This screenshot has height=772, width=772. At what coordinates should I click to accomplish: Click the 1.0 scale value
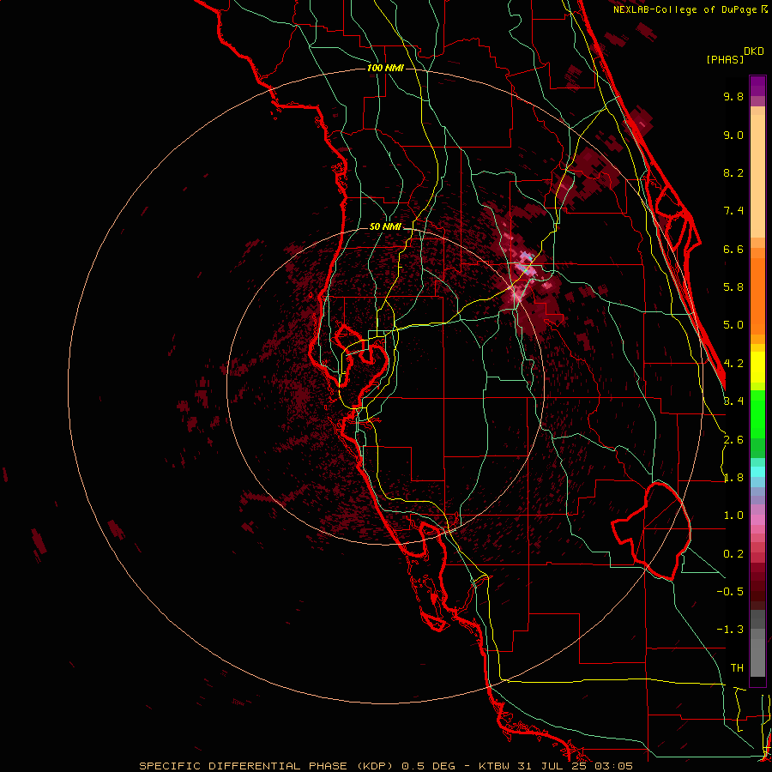click(733, 516)
